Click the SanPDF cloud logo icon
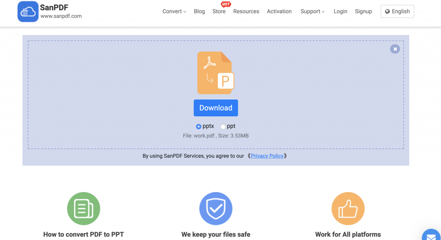This screenshot has width=441, height=240. coord(28,12)
